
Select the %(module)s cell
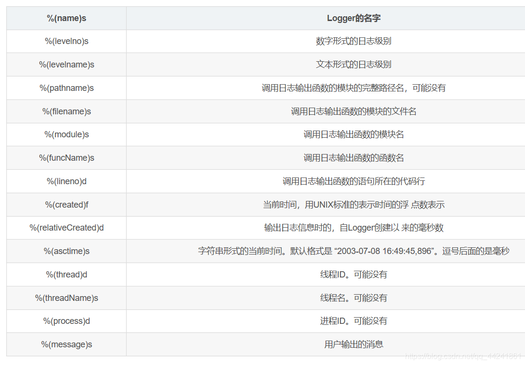click(66, 134)
